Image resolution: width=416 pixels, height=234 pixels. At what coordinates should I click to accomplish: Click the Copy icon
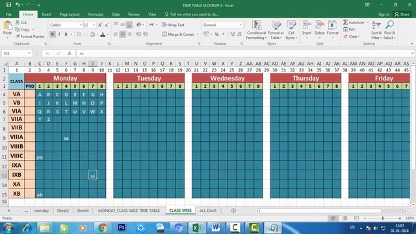tap(18, 29)
